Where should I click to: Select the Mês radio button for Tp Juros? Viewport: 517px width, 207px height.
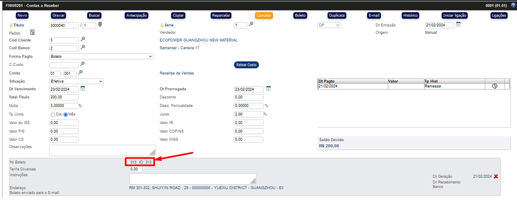pos(66,114)
